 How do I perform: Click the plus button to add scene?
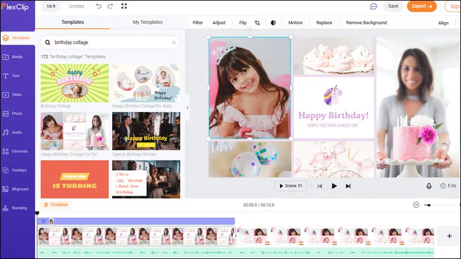click(x=449, y=236)
